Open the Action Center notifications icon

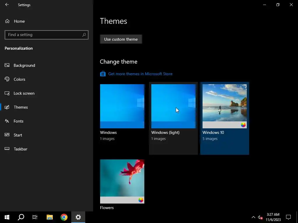(x=288, y=217)
